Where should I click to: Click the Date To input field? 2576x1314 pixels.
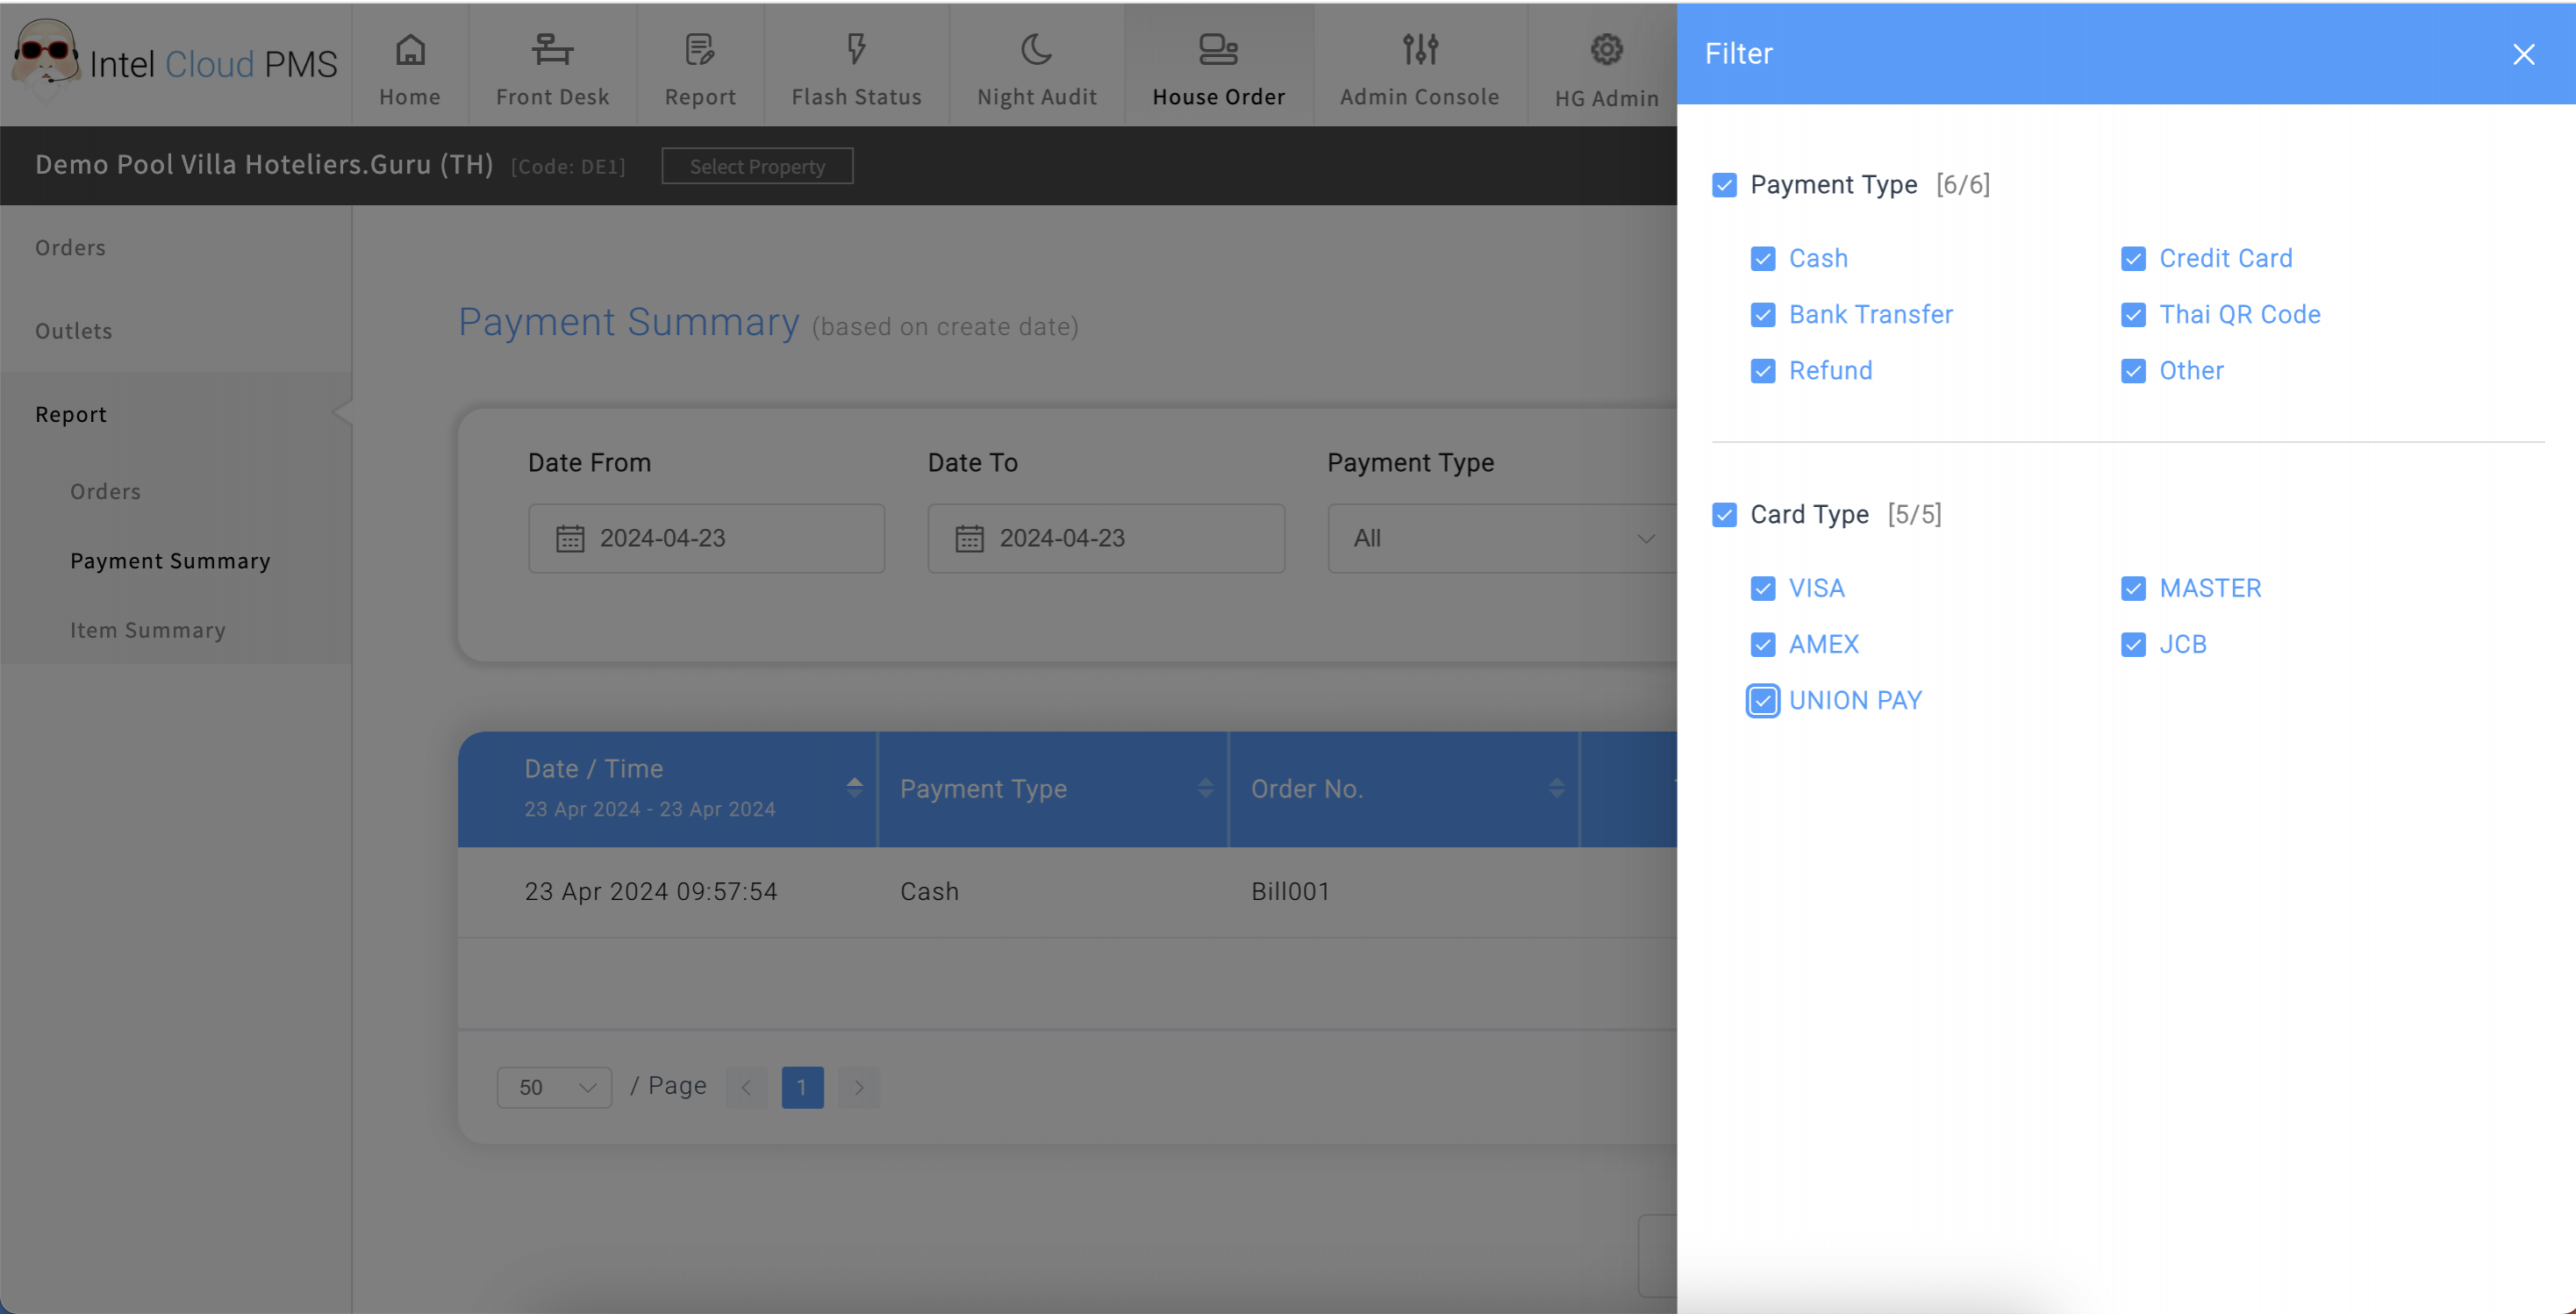point(1105,539)
